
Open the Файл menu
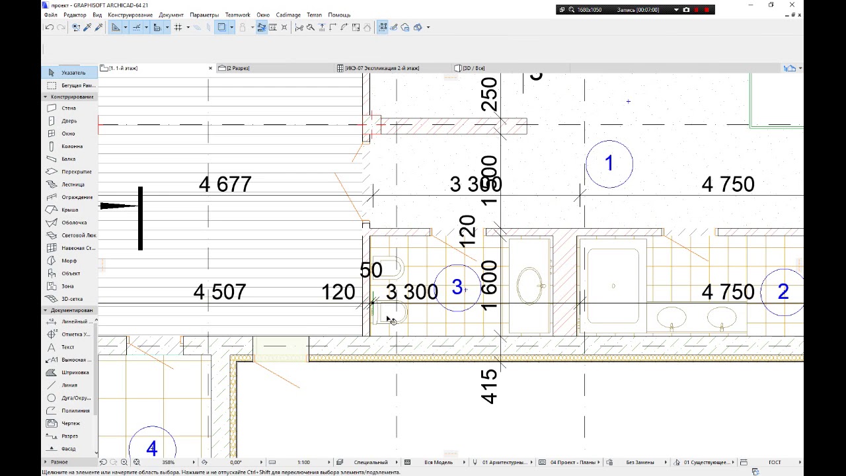tap(50, 15)
